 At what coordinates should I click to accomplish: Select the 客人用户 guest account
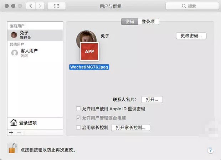[35, 53]
